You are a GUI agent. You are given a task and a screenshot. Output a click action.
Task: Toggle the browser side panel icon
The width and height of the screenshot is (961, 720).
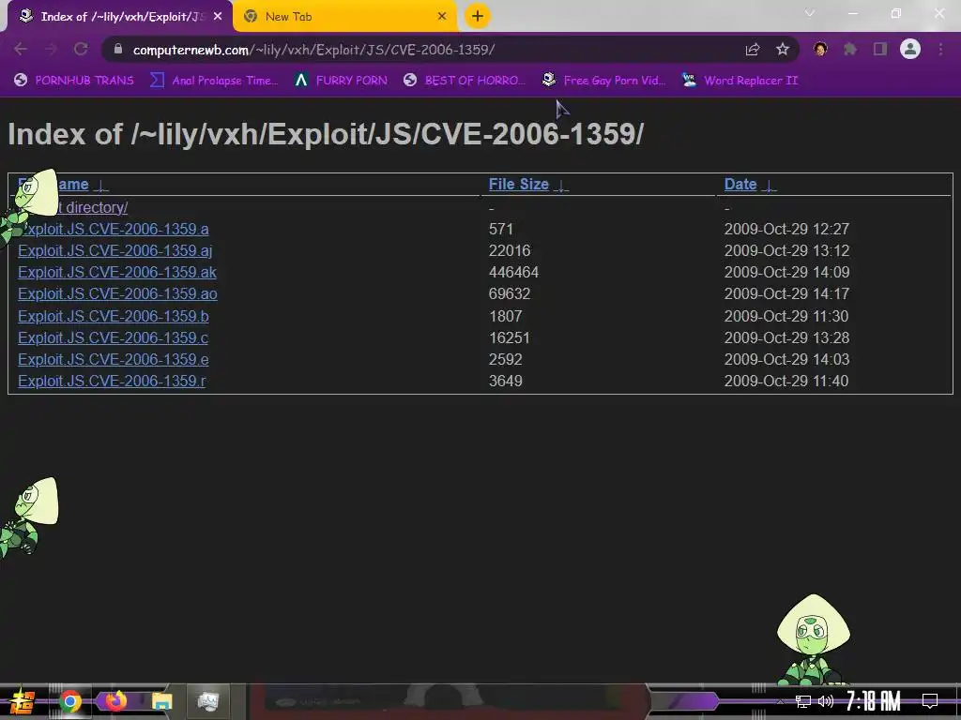point(880,49)
